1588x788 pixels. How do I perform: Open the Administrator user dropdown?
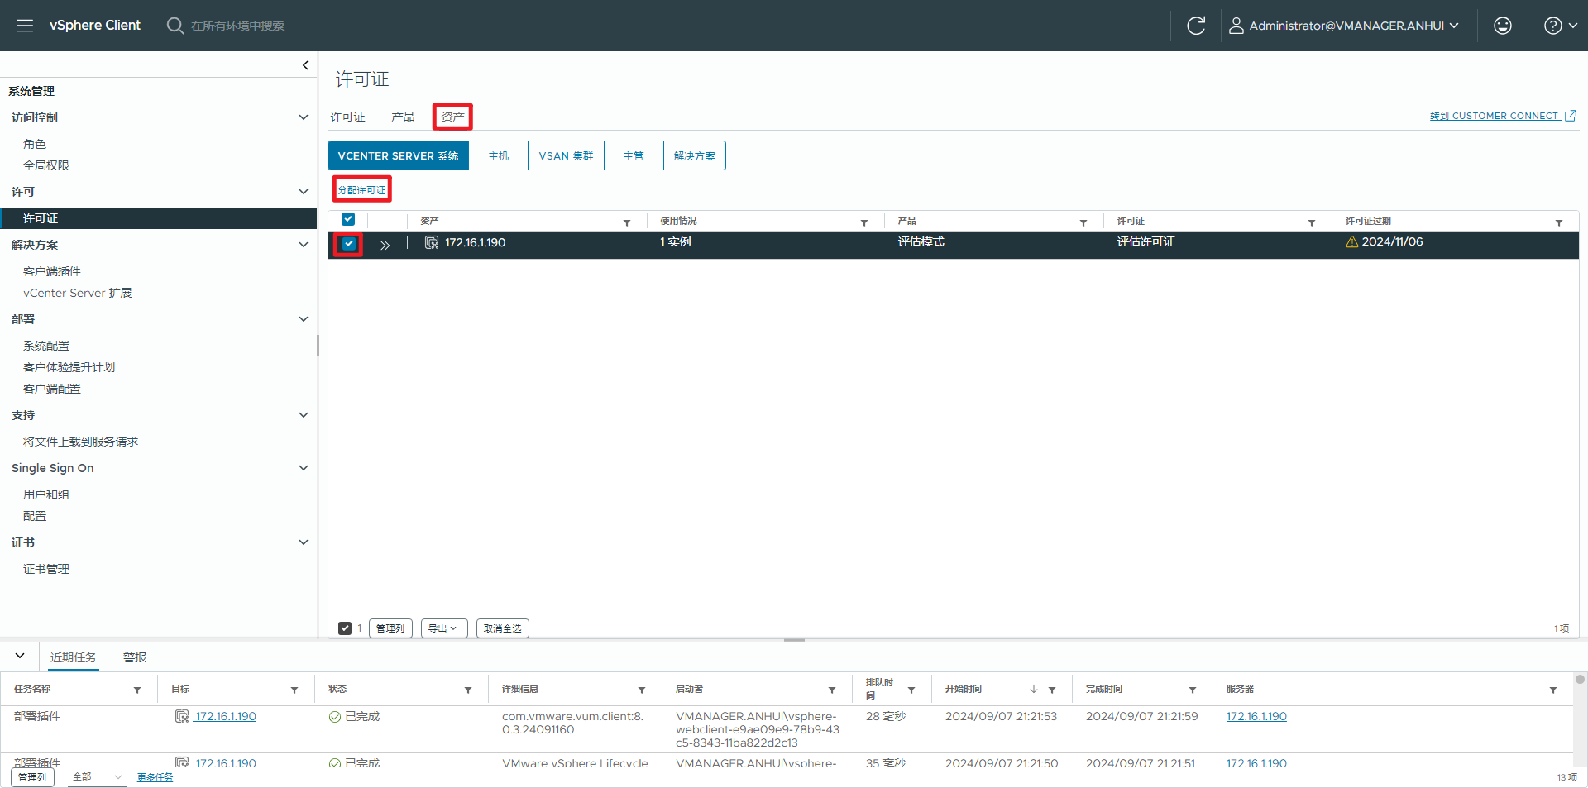point(1344,26)
